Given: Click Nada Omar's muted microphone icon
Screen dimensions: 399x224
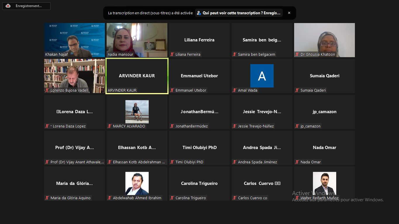Looking at the screenshot, I should pyautogui.click(x=297, y=162).
